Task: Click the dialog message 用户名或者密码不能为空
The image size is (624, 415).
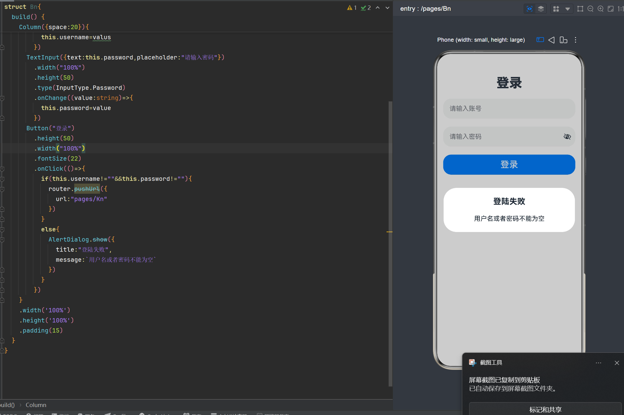Action: (x=509, y=219)
